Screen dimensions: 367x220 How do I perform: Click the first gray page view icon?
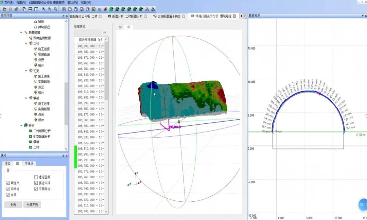tap(64, 9)
